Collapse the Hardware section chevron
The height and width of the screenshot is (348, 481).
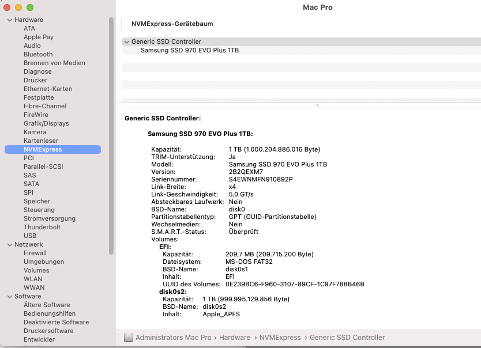point(9,20)
